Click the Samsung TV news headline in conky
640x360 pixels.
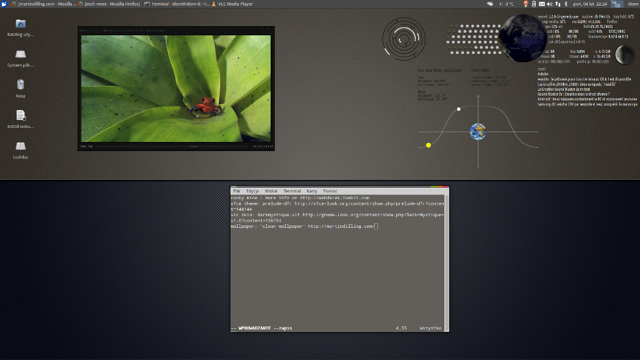[x=587, y=104]
